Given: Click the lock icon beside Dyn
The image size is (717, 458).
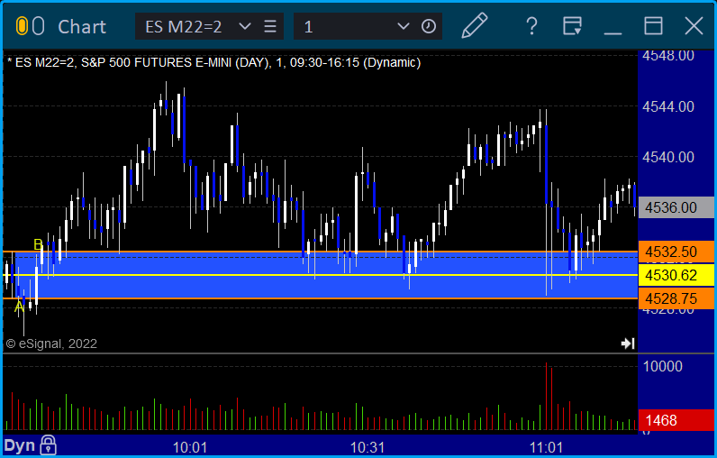Looking at the screenshot, I should pos(48,444).
